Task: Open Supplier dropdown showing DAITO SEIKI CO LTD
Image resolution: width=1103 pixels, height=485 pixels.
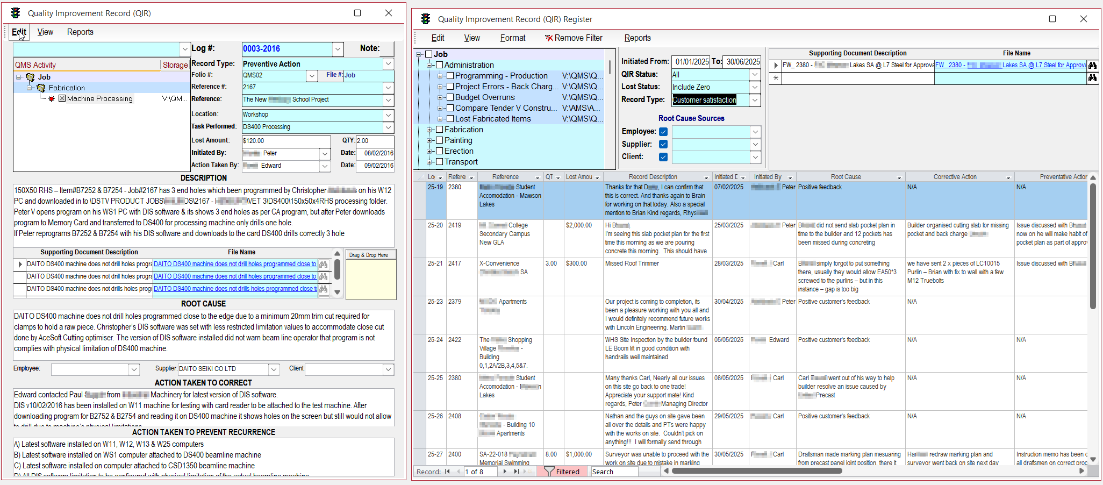Action: click(x=274, y=369)
